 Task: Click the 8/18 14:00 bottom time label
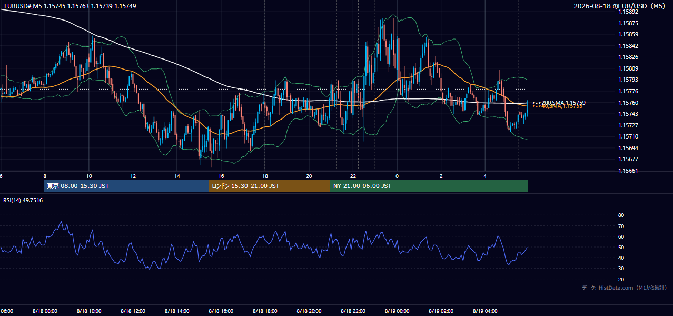(177, 311)
